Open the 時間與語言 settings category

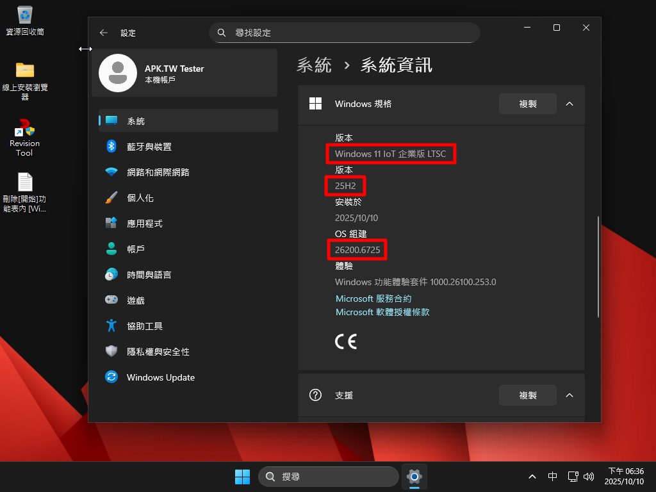pos(188,274)
